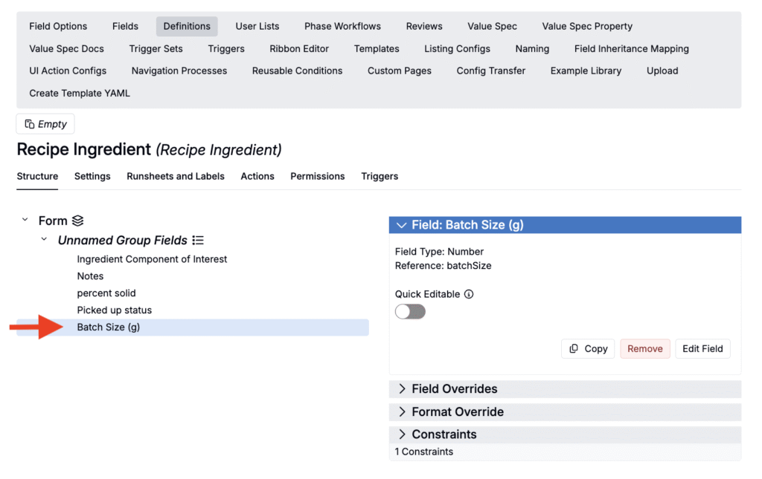Collapse the Field: Batch Size (g) panel
Screen dimensions: 762x479
(401, 225)
